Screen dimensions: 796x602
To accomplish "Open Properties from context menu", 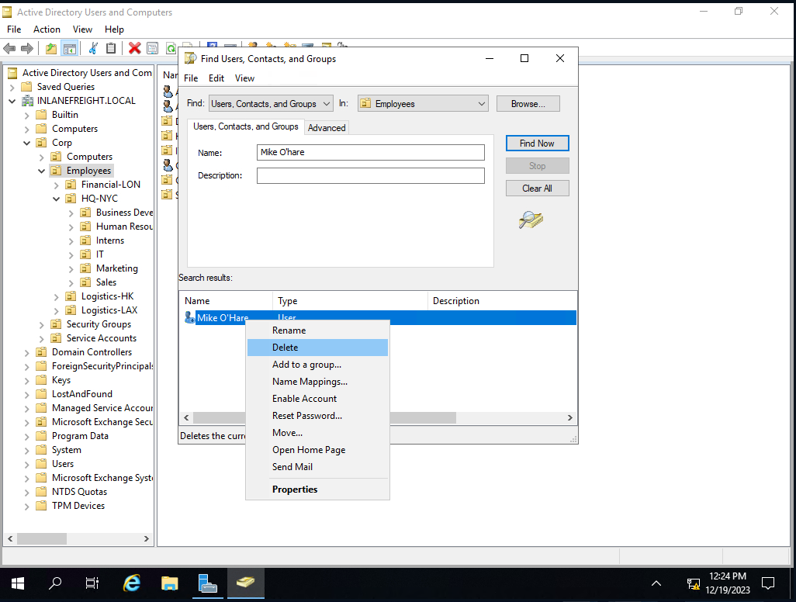I will (318, 490).
